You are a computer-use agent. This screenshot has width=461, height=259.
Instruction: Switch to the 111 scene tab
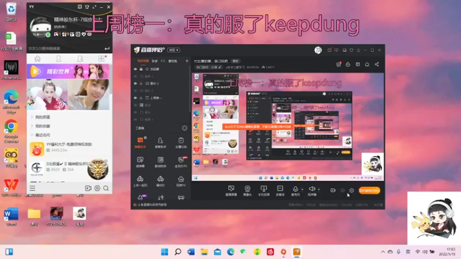point(163,61)
